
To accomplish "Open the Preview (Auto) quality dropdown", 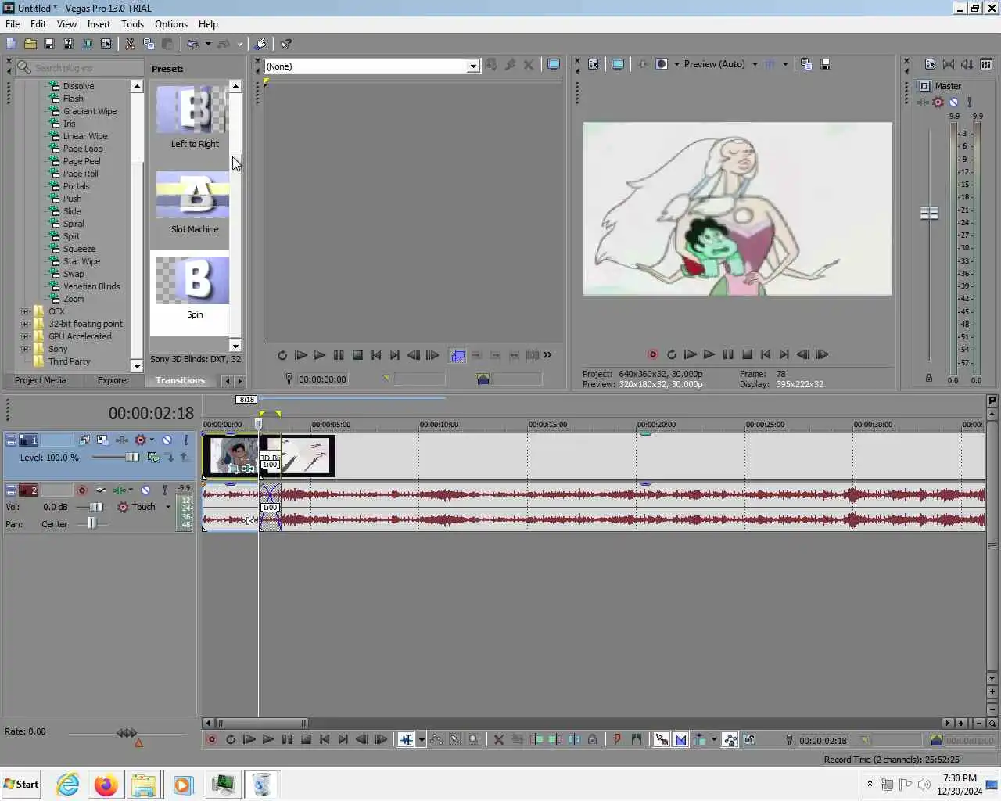I will (x=755, y=64).
